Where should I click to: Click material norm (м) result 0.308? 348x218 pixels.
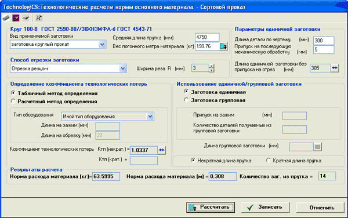coord(222,176)
